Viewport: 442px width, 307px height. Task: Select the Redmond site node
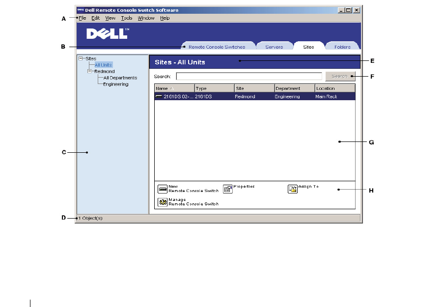coord(104,71)
